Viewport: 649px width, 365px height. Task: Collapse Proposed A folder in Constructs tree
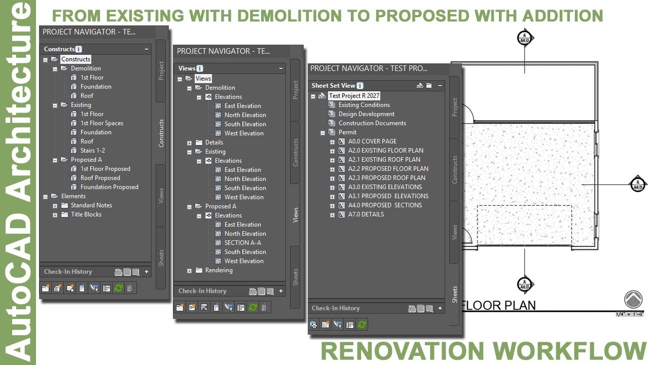coord(55,160)
